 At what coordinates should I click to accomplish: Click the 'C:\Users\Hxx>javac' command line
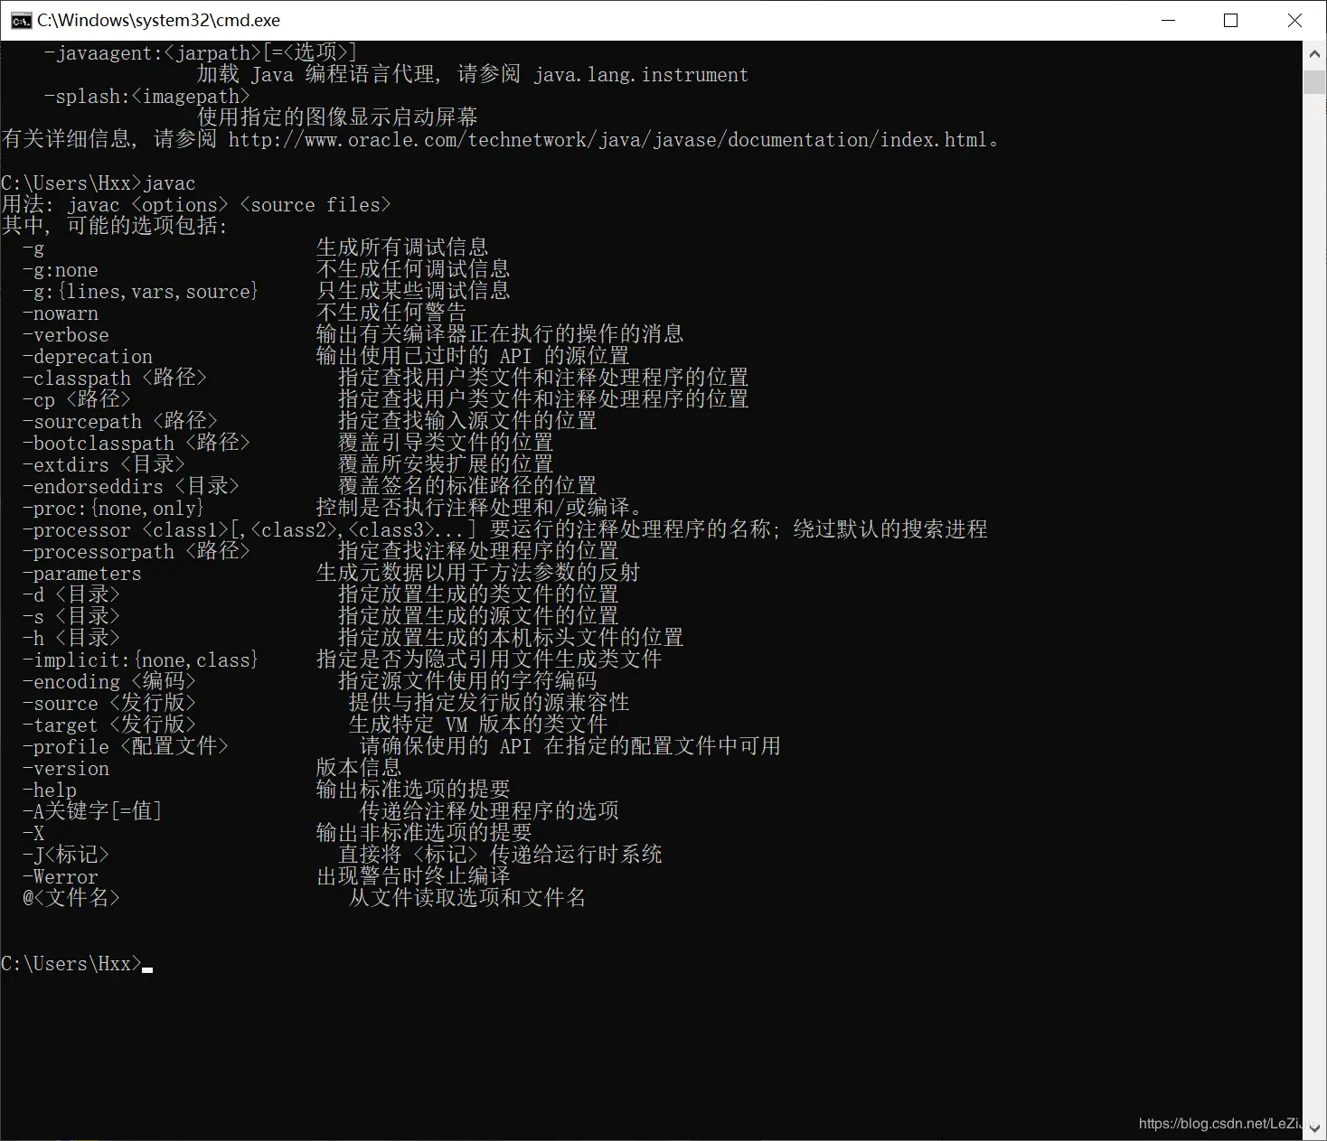tap(99, 183)
